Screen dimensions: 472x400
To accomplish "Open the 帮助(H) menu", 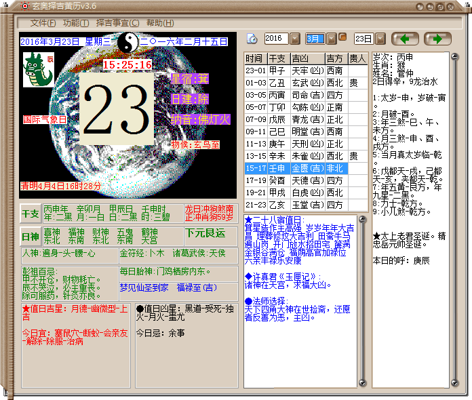I will [x=159, y=22].
